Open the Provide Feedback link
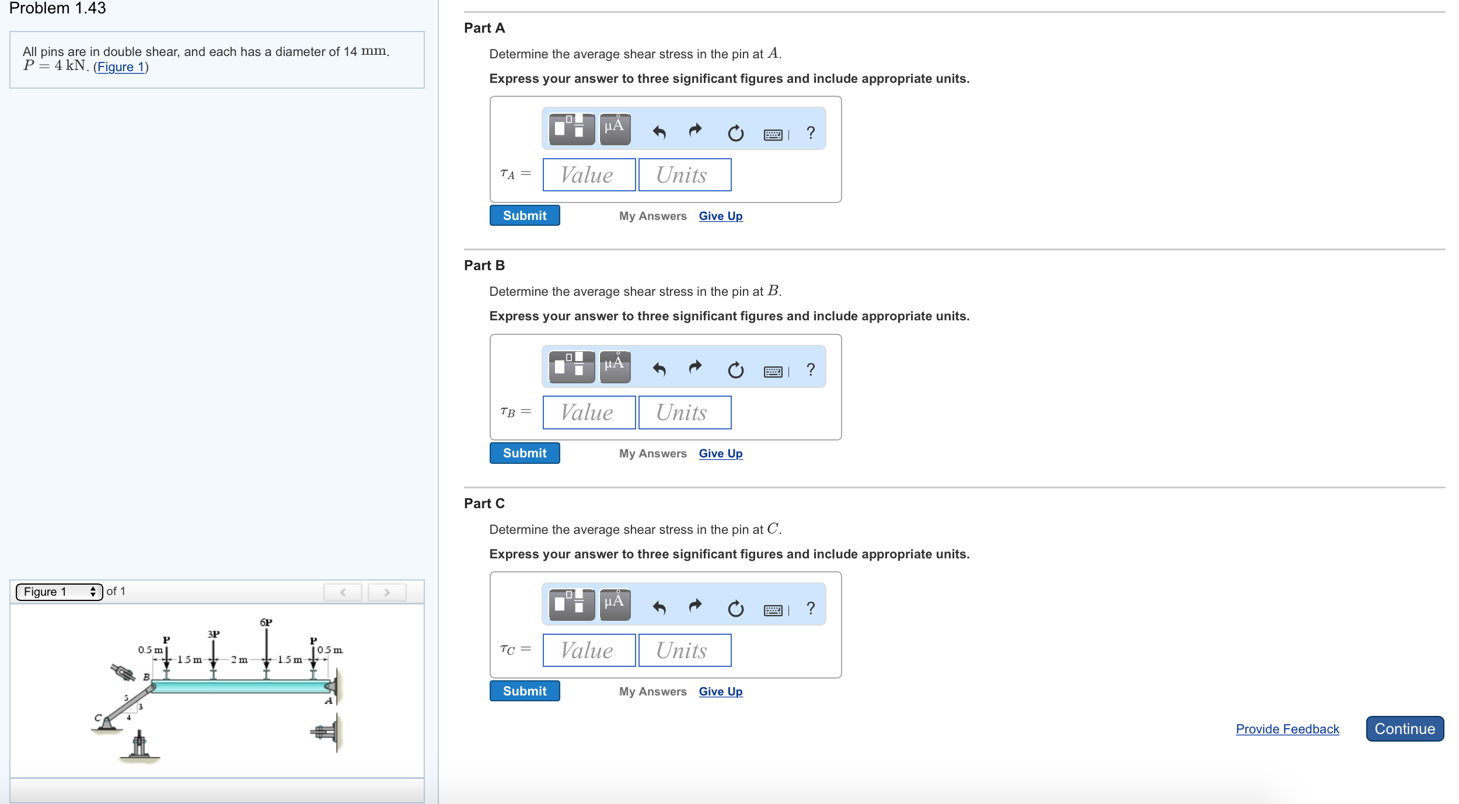Viewport: 1459px width, 804px height. (x=1287, y=729)
